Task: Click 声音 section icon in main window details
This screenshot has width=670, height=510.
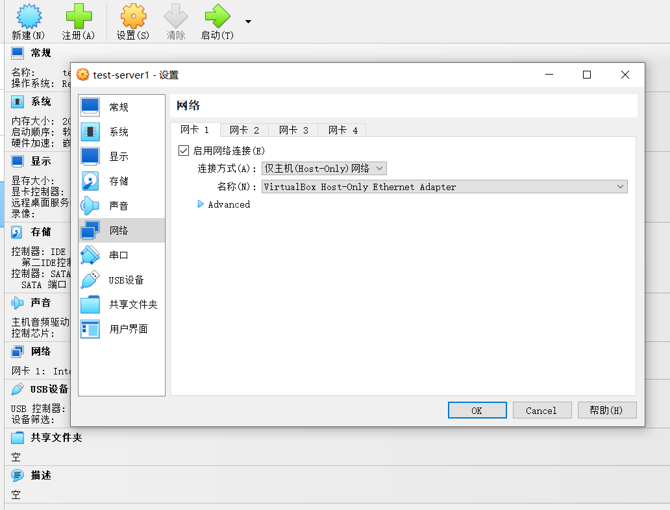Action: click(x=17, y=303)
